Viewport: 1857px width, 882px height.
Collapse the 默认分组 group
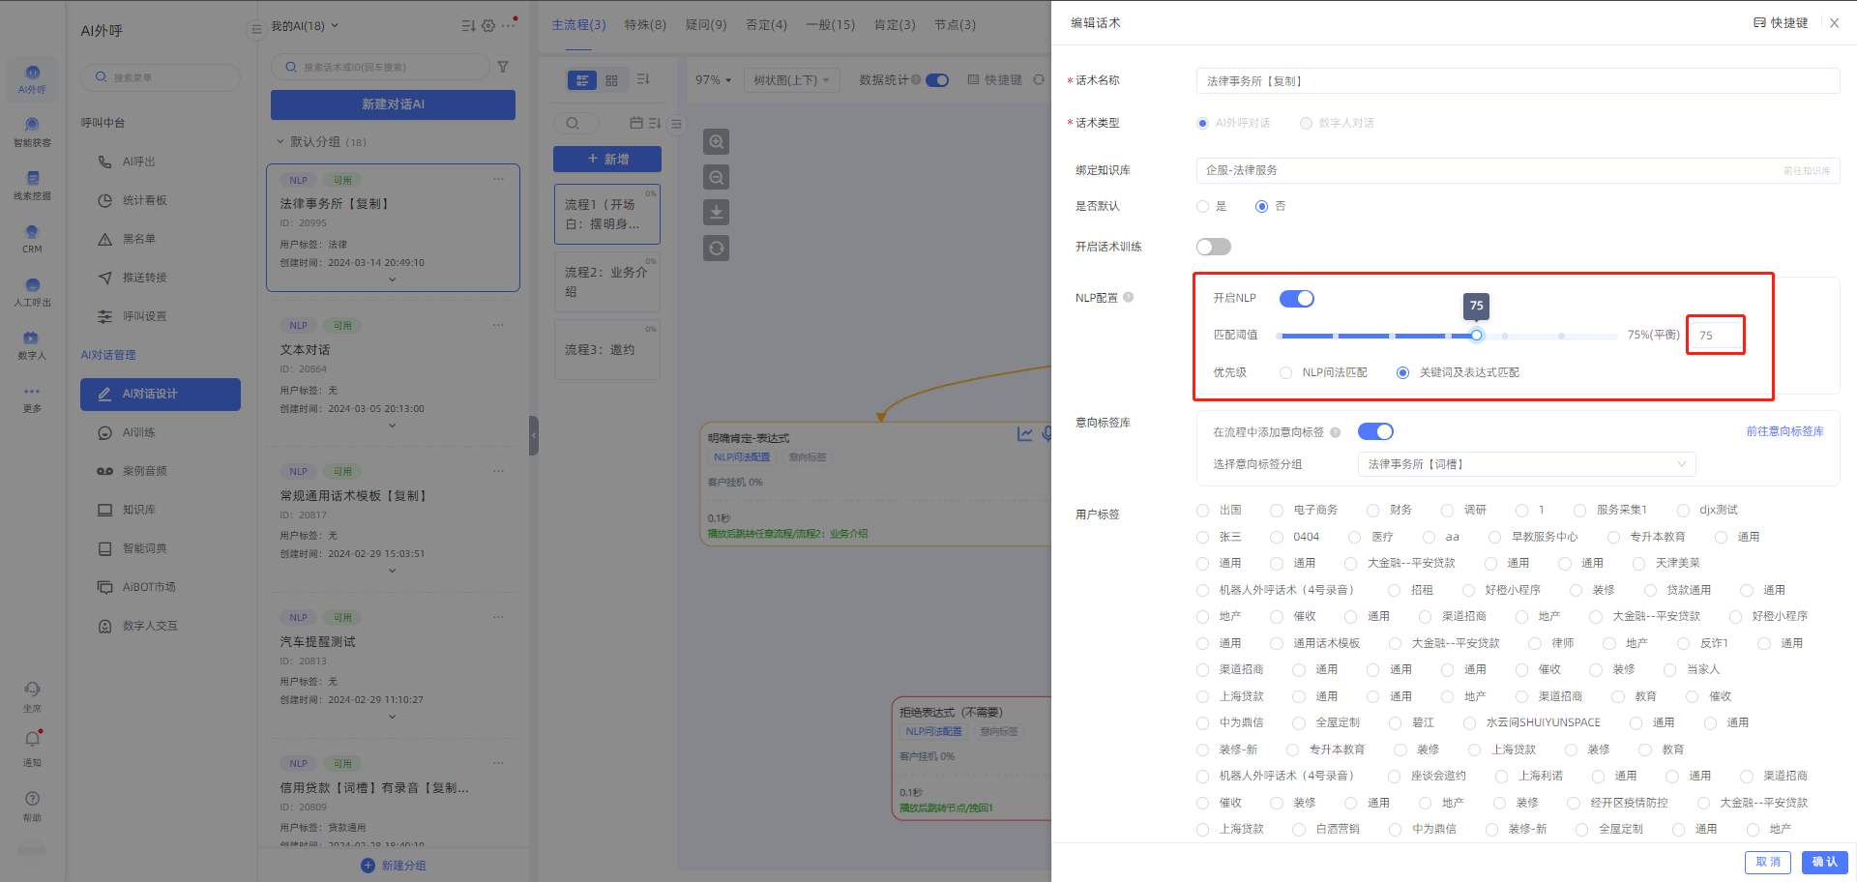pos(280,141)
